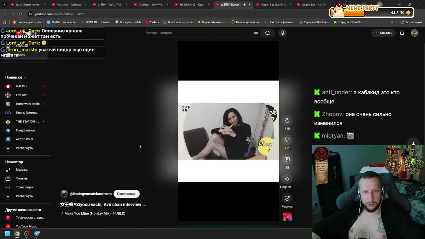
Task: Switch to JoJo's Bizarre Adventure tab
Action: tap(28, 5)
